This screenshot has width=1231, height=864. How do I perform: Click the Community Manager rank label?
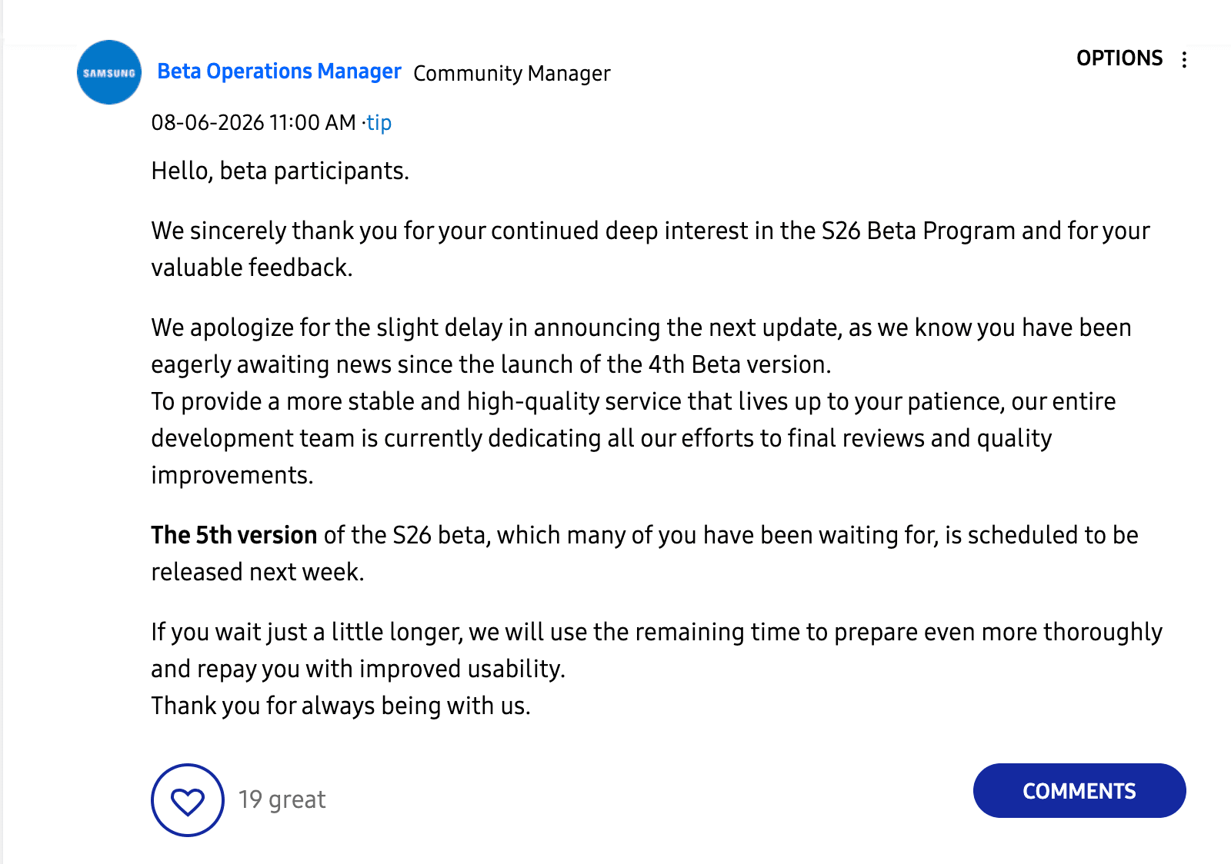(x=512, y=73)
